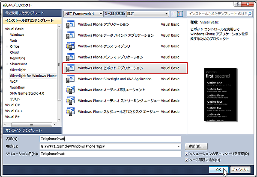Click the パノラマ アプリケーション template icon
The image size is (257, 177).
click(x=70, y=57)
